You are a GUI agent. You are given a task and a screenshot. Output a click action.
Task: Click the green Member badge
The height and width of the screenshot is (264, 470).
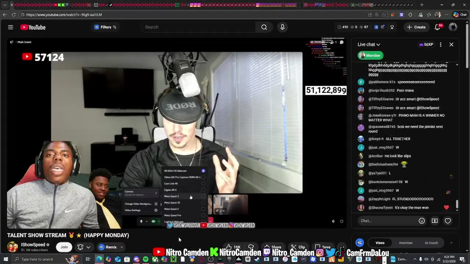click(x=370, y=55)
